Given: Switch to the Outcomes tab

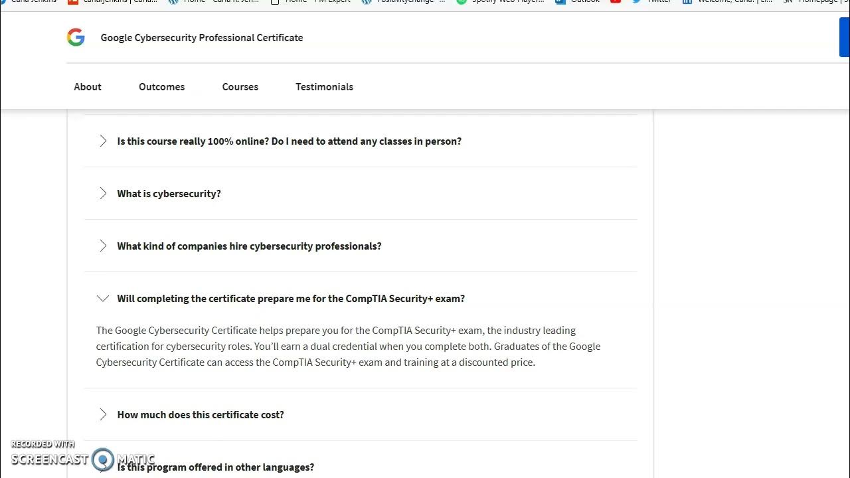Looking at the screenshot, I should click(161, 87).
